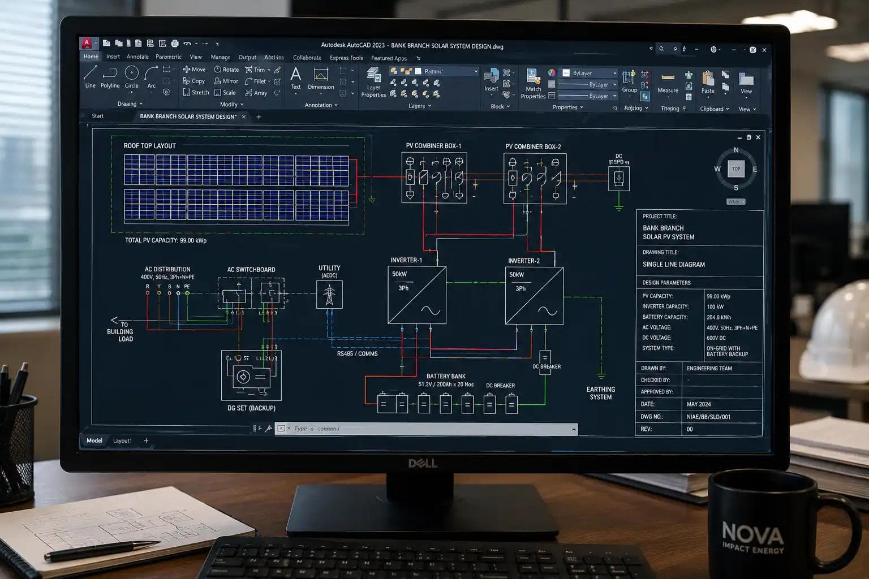
Task: Open the View ribbon tab
Action: (x=196, y=57)
